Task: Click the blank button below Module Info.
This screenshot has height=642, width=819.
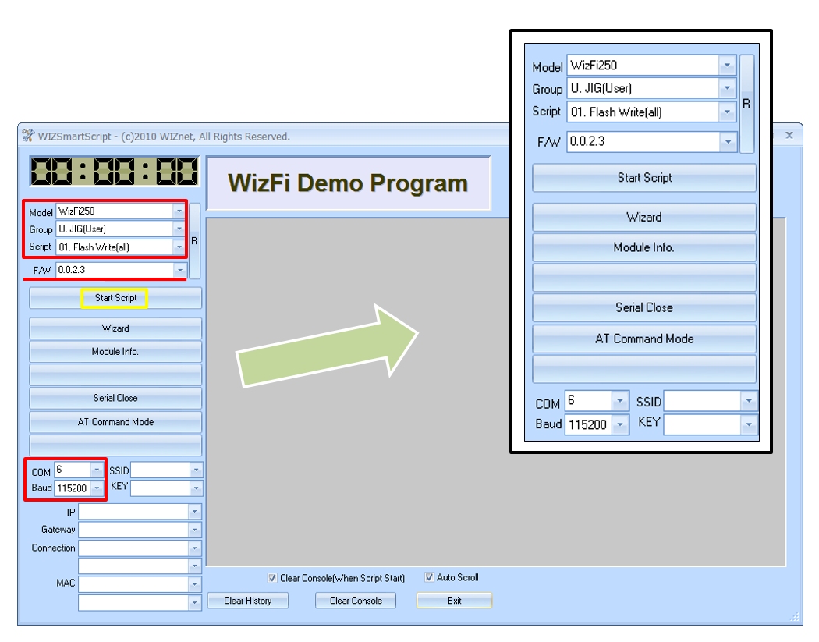Action: [x=115, y=374]
